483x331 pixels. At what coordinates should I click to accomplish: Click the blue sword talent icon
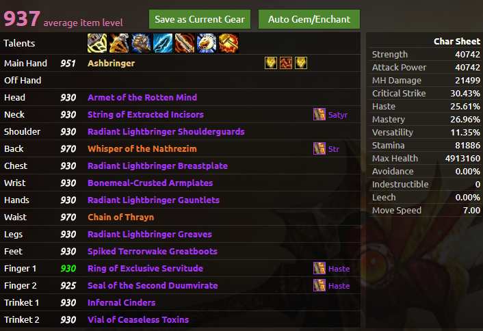pos(162,43)
